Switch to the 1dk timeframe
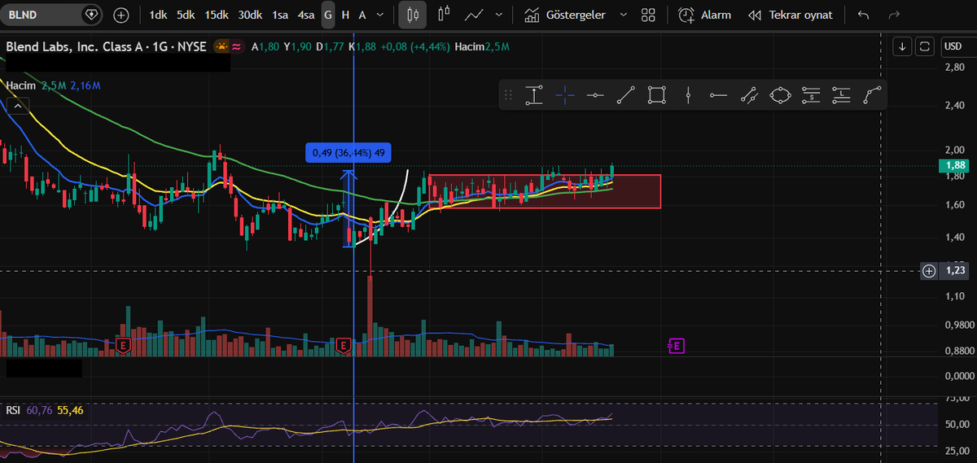 (158, 15)
